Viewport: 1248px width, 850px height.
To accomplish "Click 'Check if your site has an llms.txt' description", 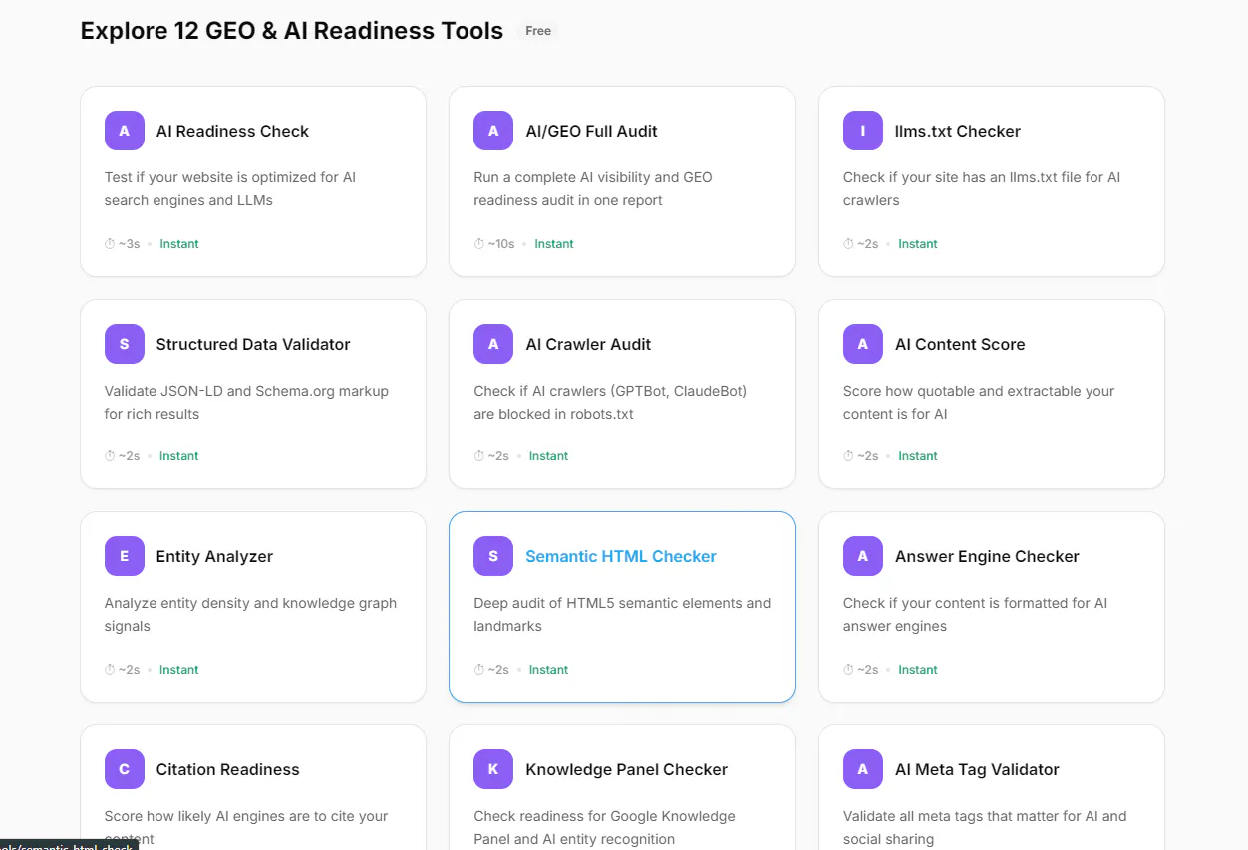I will click(x=982, y=189).
